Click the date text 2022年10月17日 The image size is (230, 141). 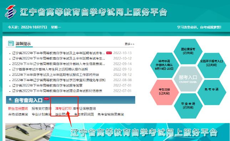[34, 27]
